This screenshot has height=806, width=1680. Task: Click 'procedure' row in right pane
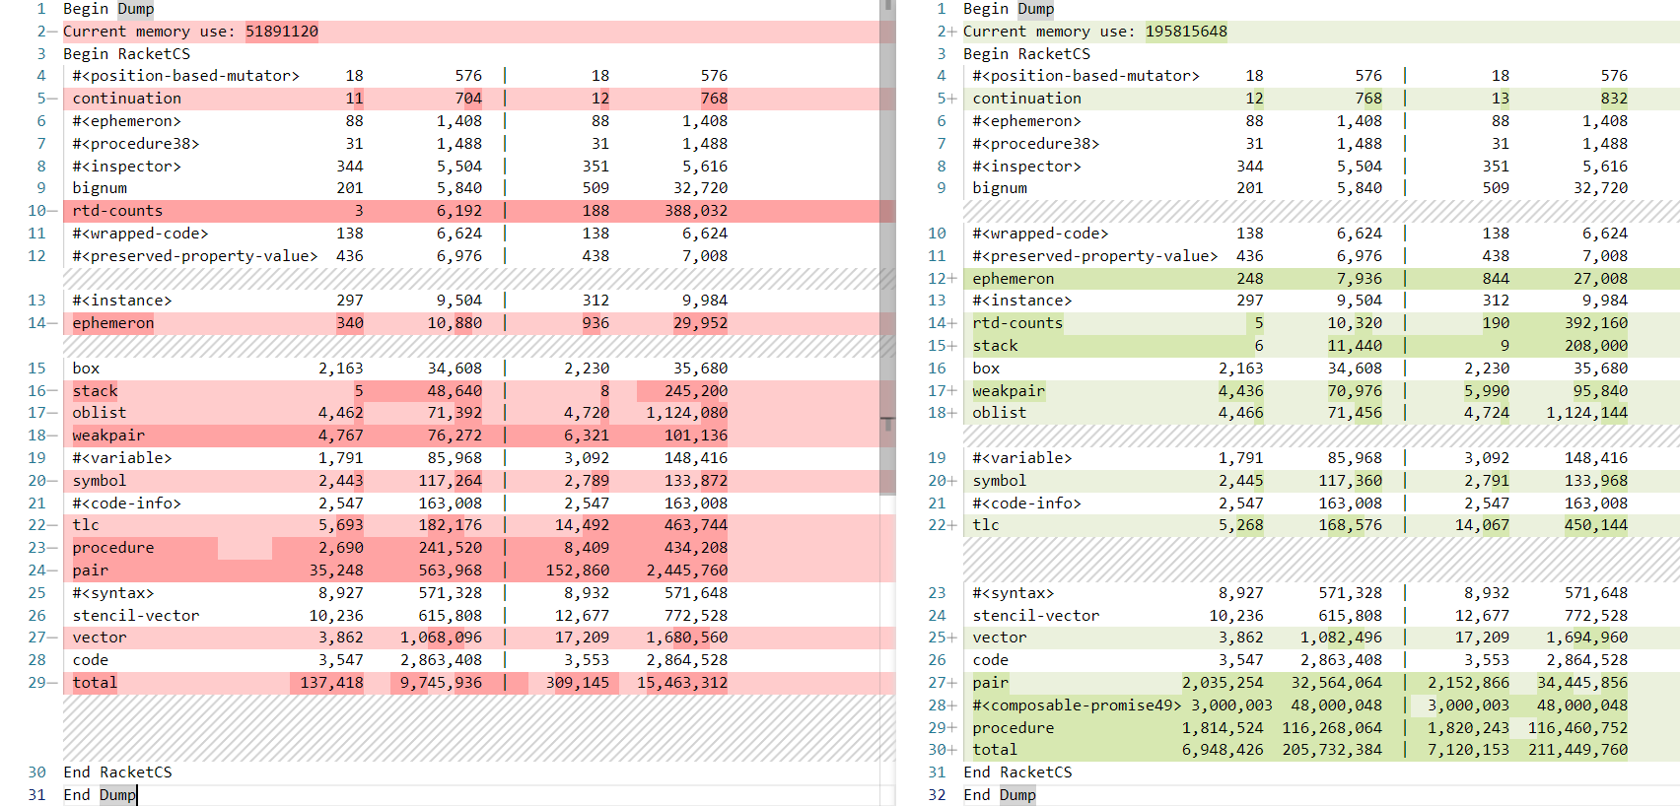[1321, 728]
